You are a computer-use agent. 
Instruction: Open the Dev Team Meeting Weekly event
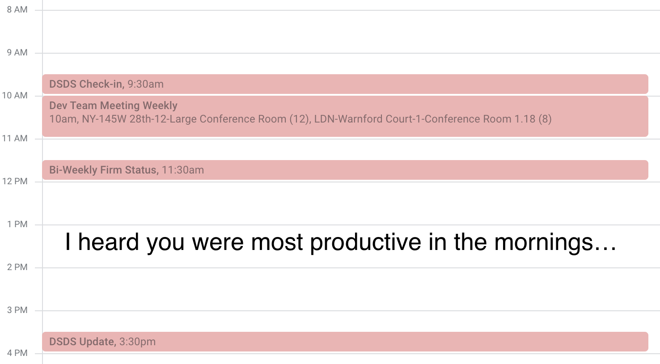(x=345, y=116)
